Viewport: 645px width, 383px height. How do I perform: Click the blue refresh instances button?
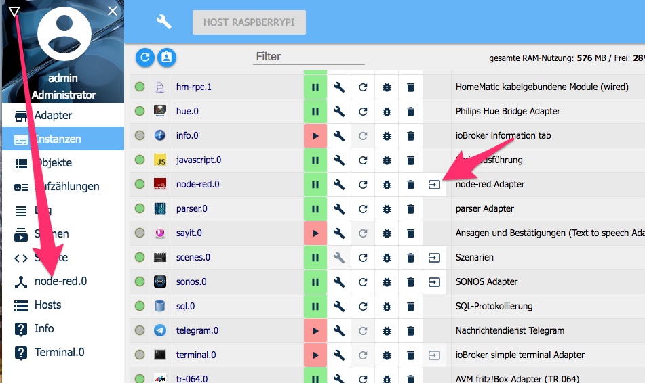pos(144,57)
